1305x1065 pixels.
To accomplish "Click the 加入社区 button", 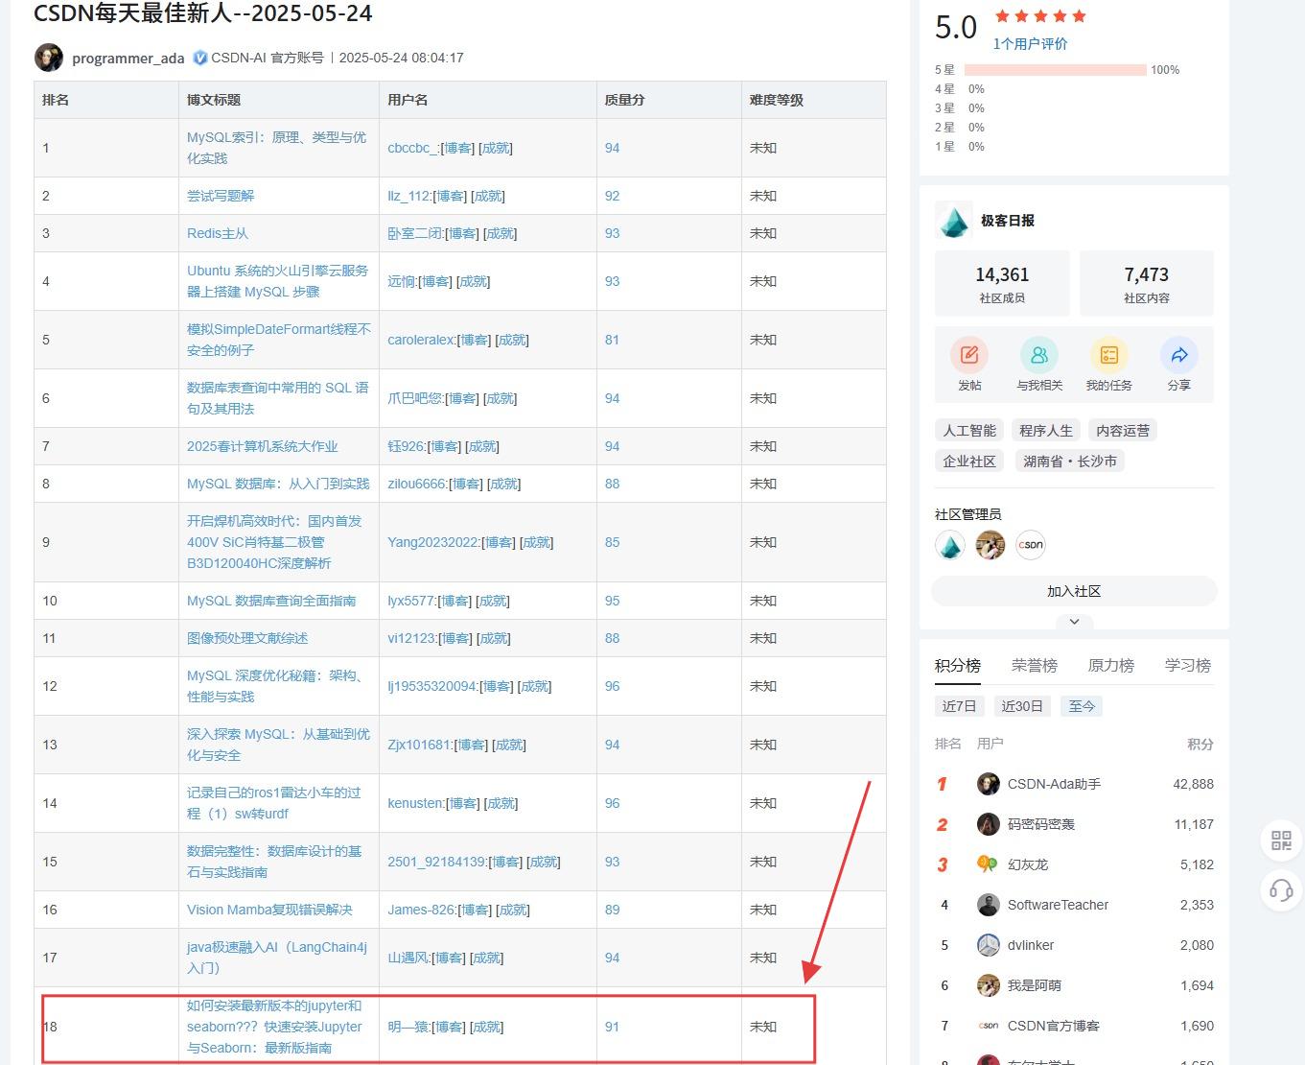I will 1074,591.
